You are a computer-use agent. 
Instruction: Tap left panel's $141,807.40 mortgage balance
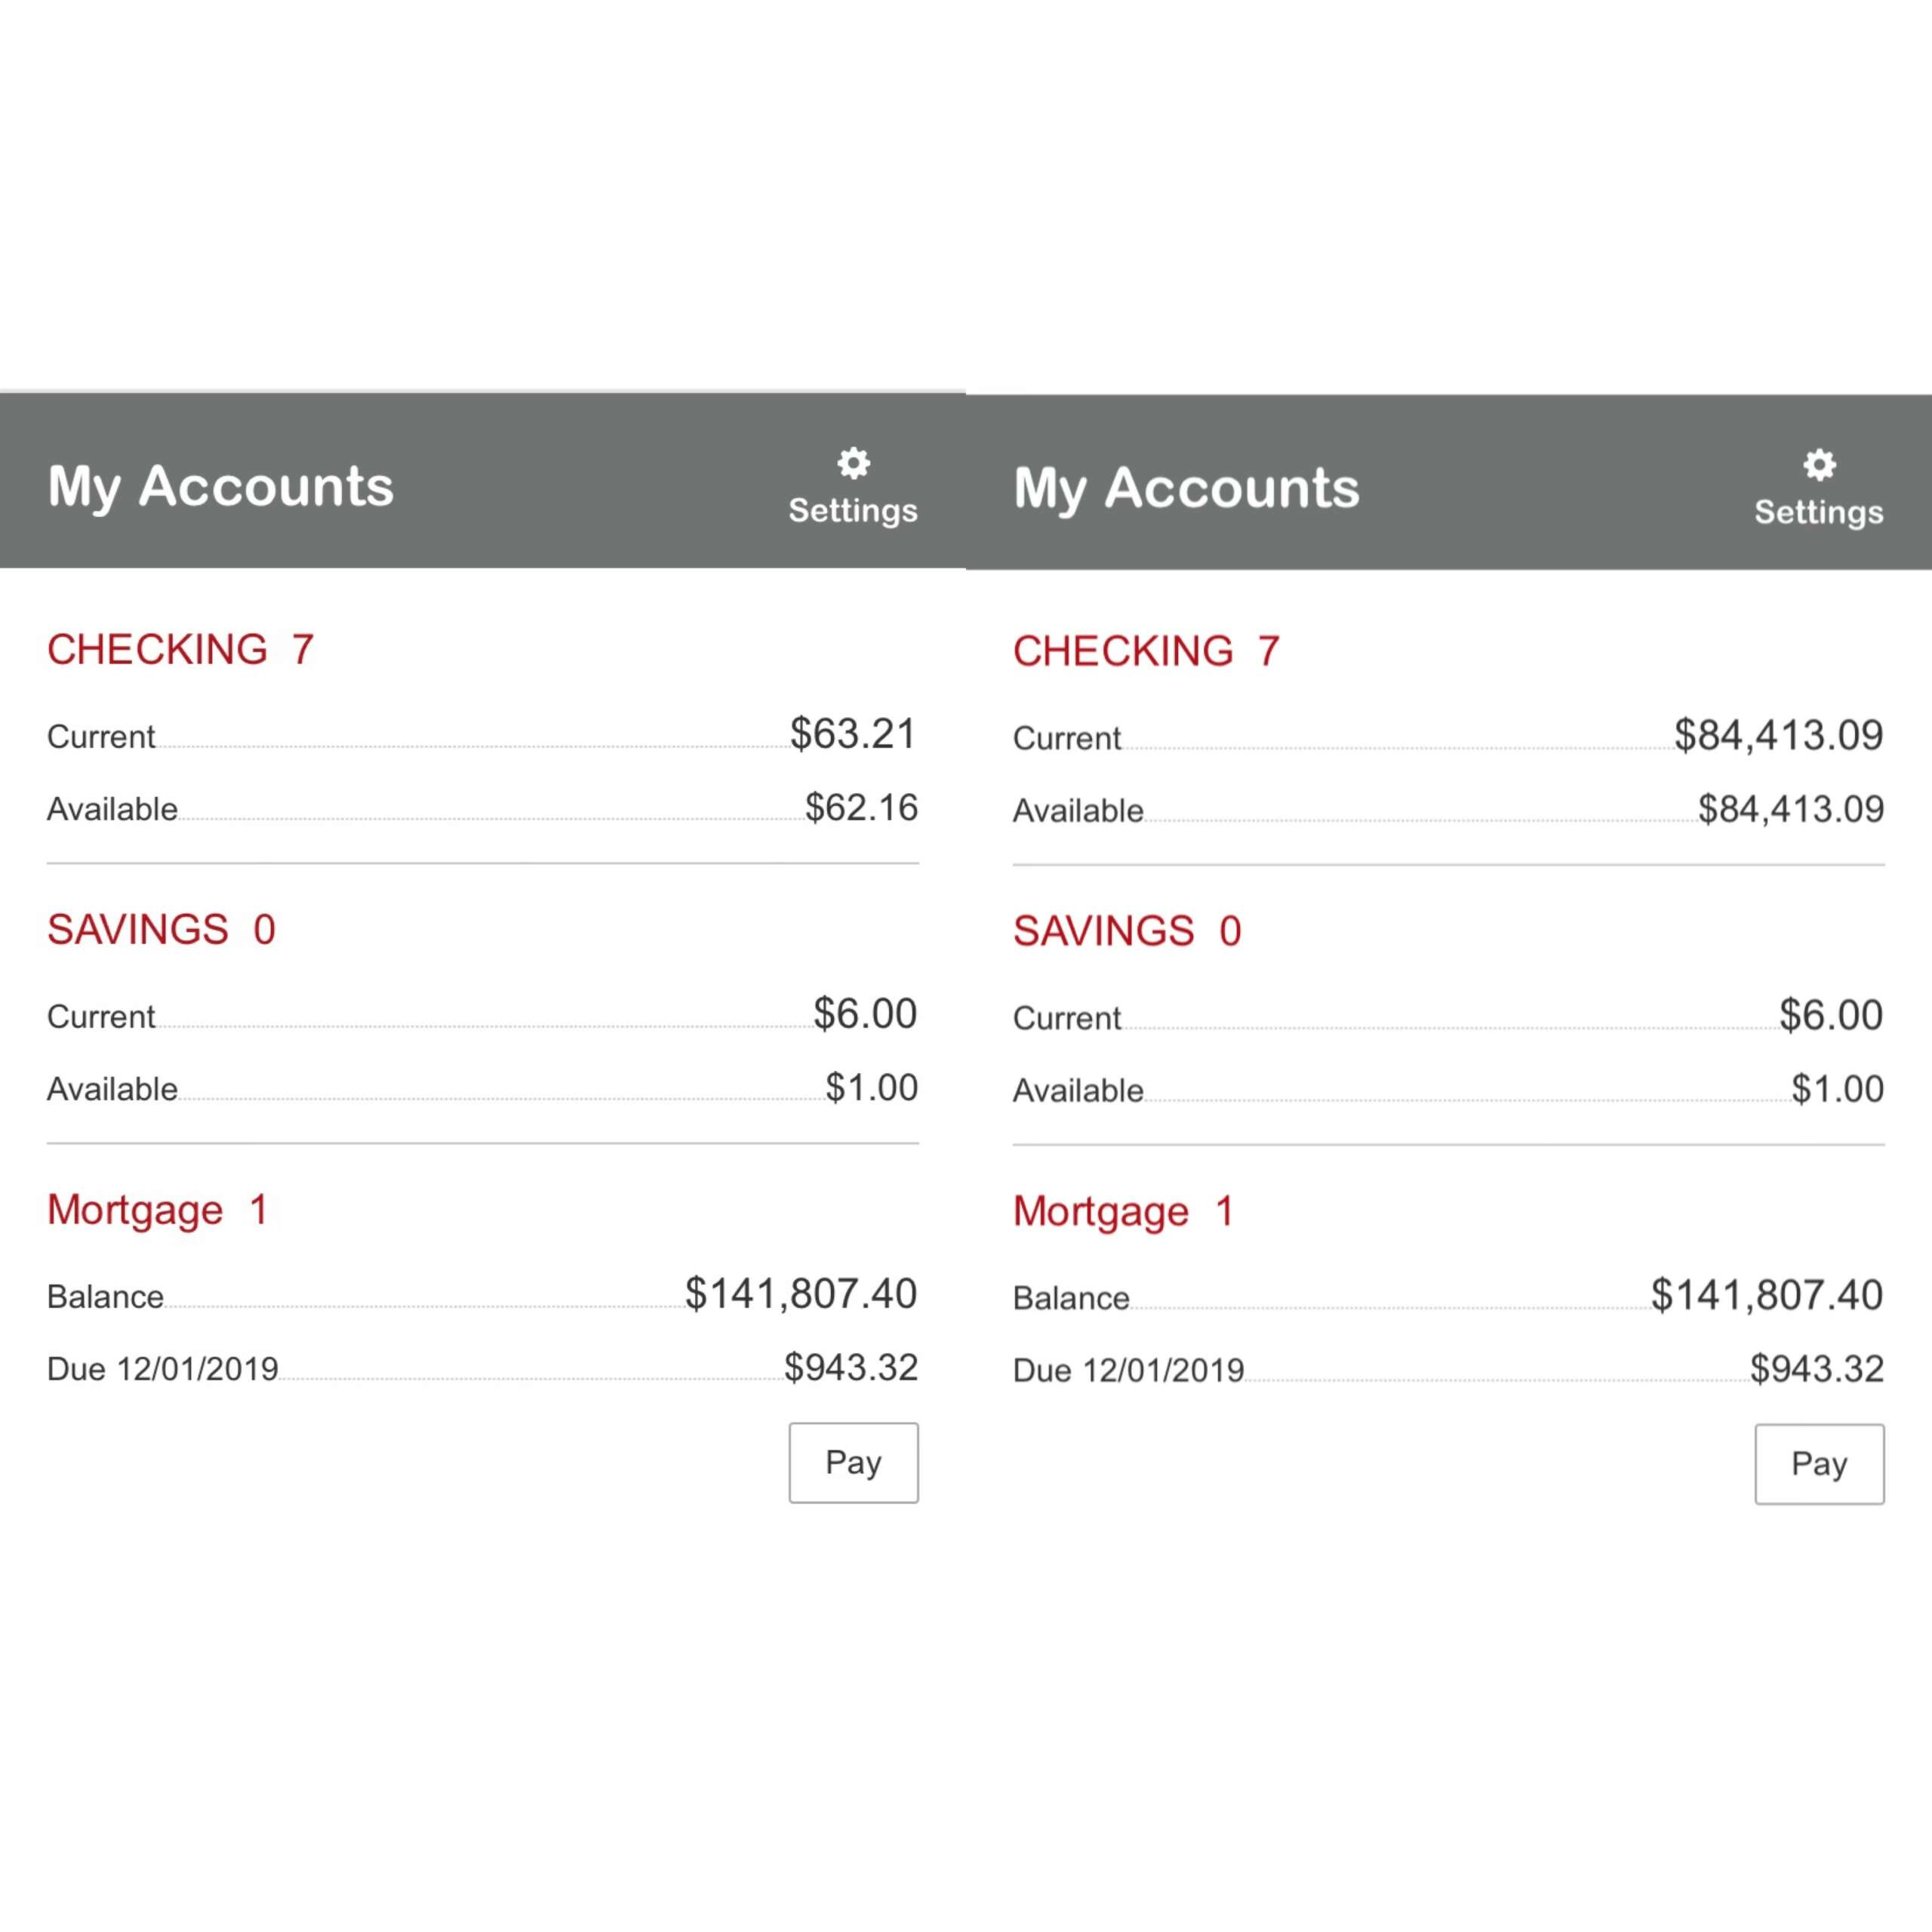click(800, 1294)
